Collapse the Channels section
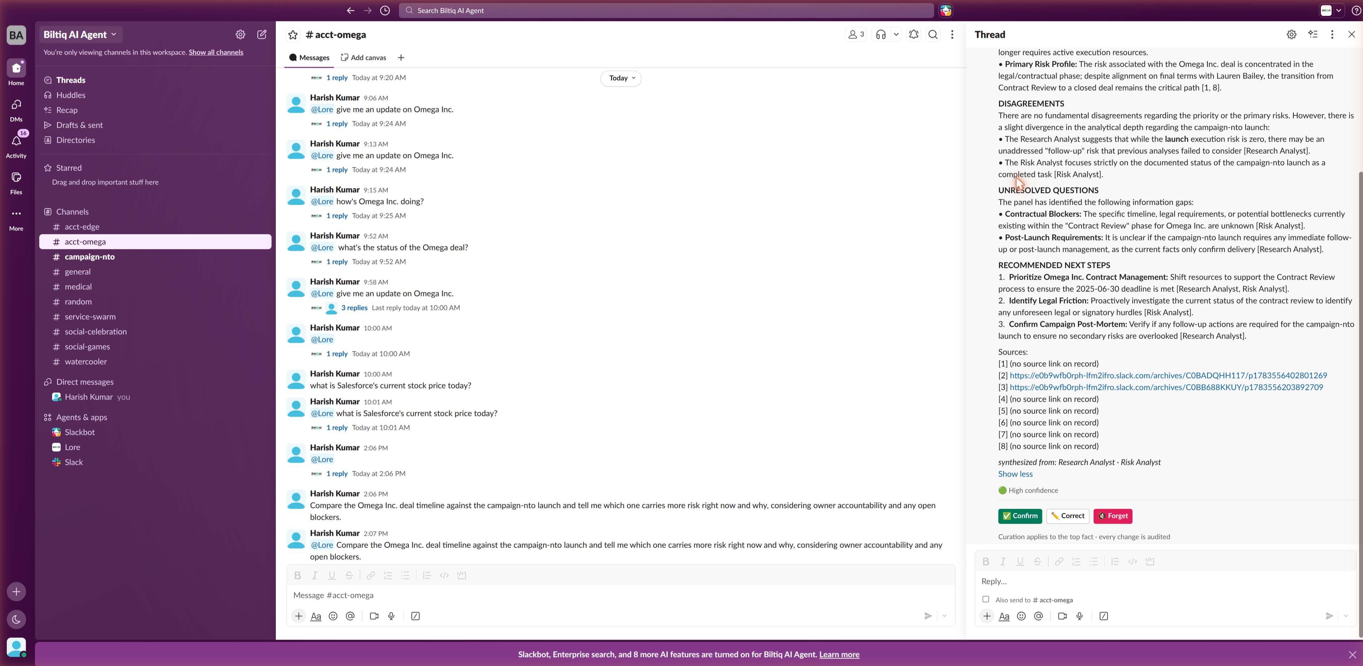The height and width of the screenshot is (666, 1363). click(x=72, y=212)
